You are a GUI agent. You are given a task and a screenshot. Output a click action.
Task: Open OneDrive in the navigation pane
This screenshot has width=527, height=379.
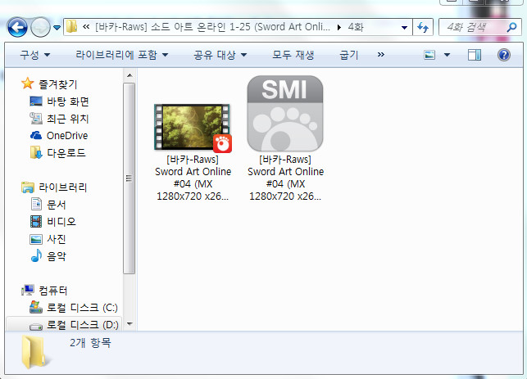pyautogui.click(x=67, y=136)
